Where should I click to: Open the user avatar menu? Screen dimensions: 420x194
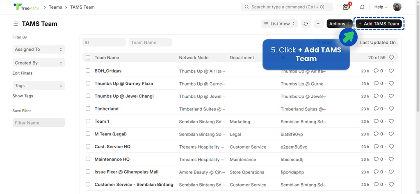397,7
